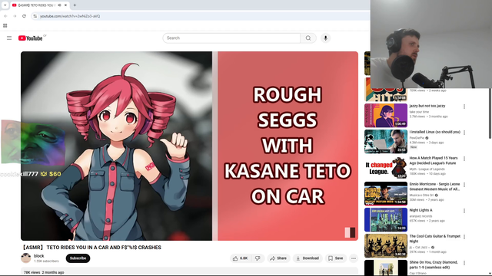The width and height of the screenshot is (492, 276).
Task: Open I installed Linux video thumbnail
Action: coord(386,142)
